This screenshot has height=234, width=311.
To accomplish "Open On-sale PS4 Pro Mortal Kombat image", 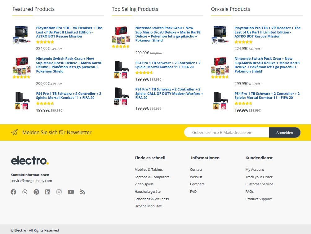I will (x=220, y=100).
